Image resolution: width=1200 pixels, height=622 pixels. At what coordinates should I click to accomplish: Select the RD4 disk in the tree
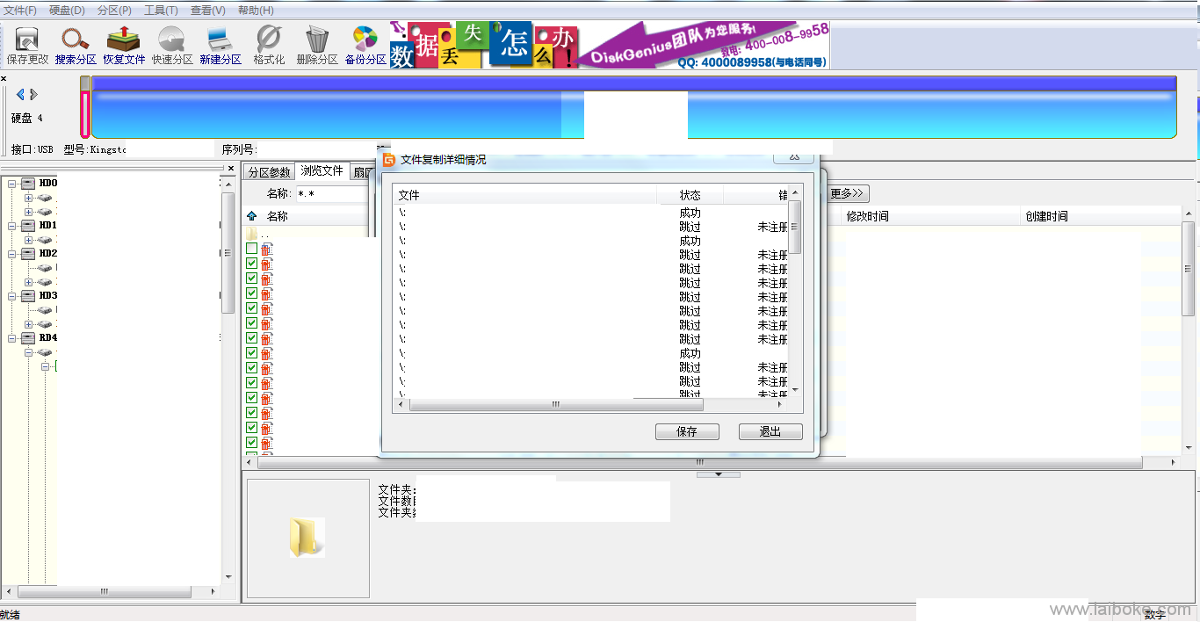click(x=47, y=338)
